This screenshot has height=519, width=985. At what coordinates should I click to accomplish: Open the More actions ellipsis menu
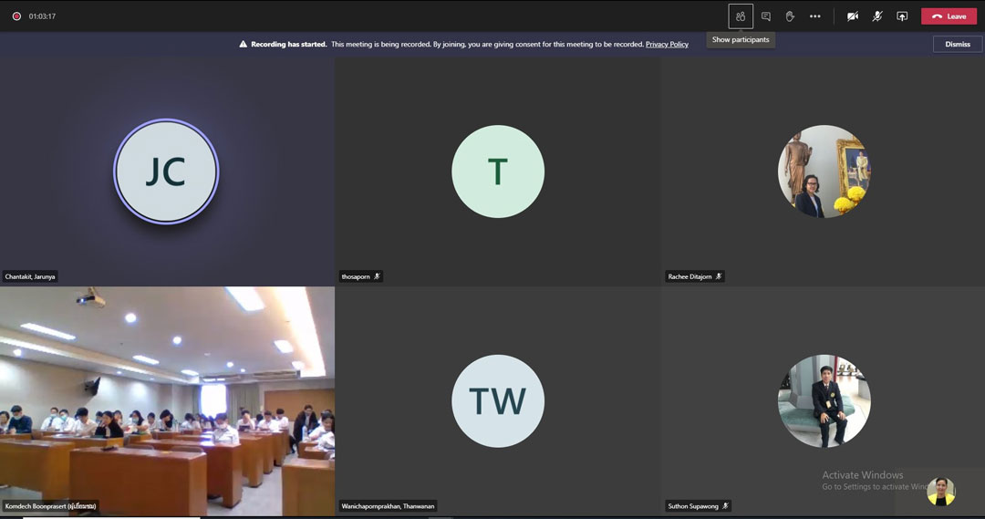pos(815,16)
